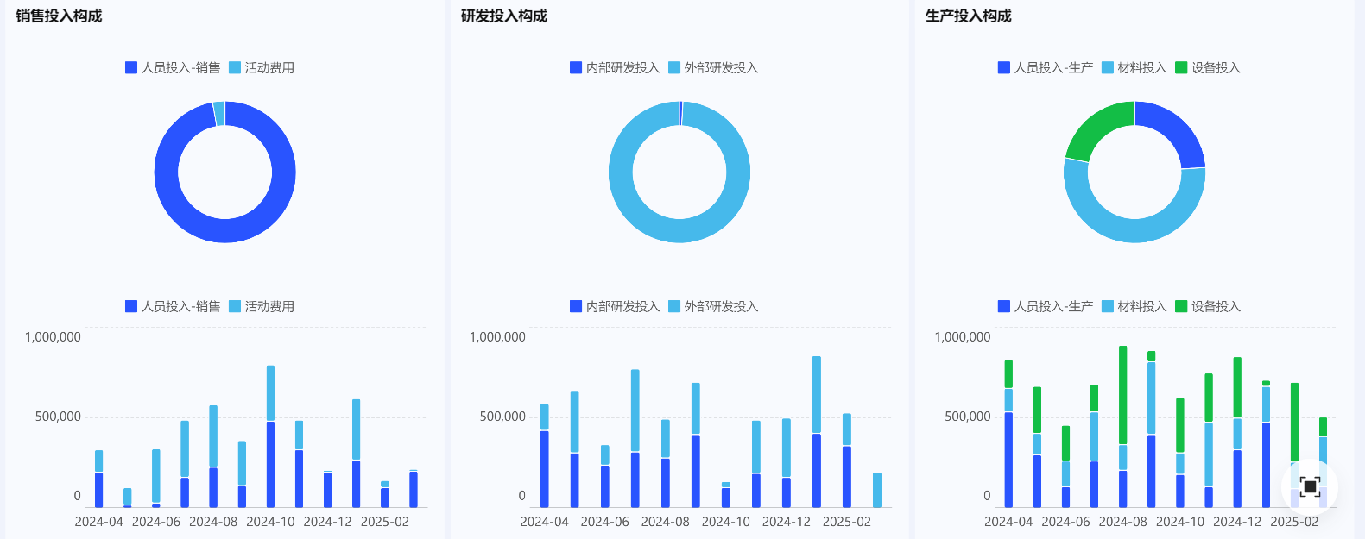1365x539 pixels.
Task: Click the floating fullscreen scan icon
Action: tap(1310, 486)
